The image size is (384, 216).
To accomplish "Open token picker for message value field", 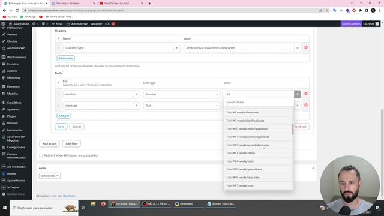I will [298, 106].
